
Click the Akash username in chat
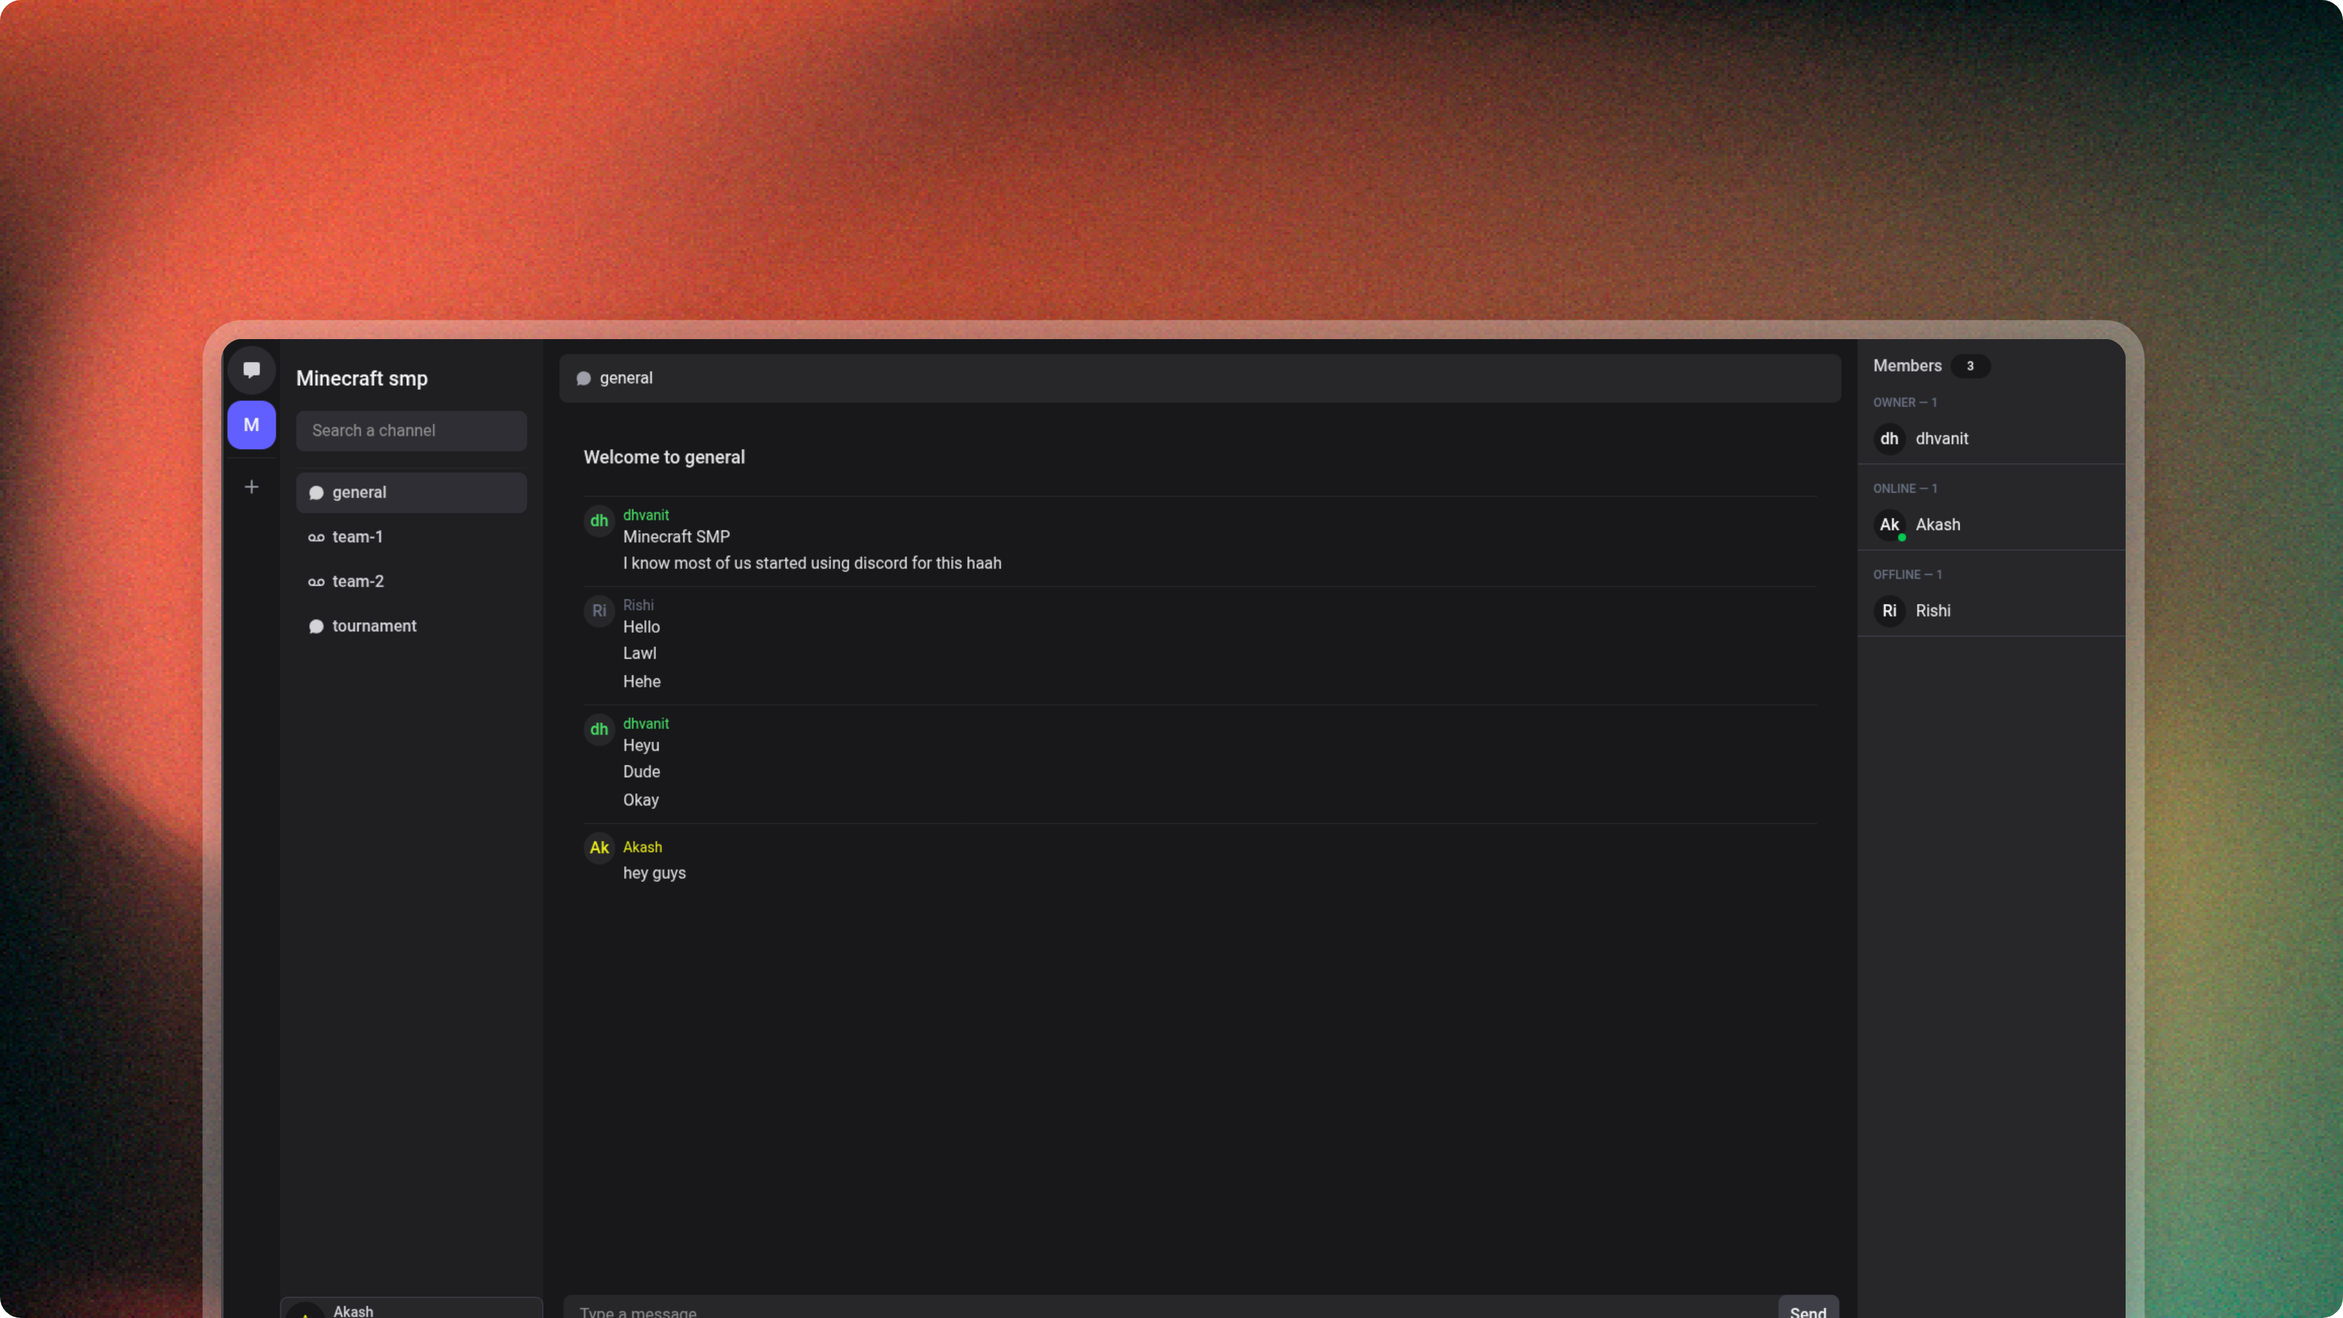tap(642, 847)
